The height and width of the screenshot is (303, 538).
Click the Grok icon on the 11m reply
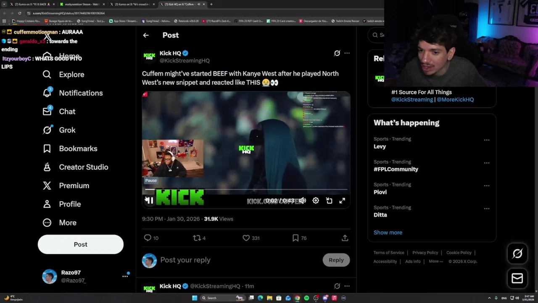[x=337, y=286]
